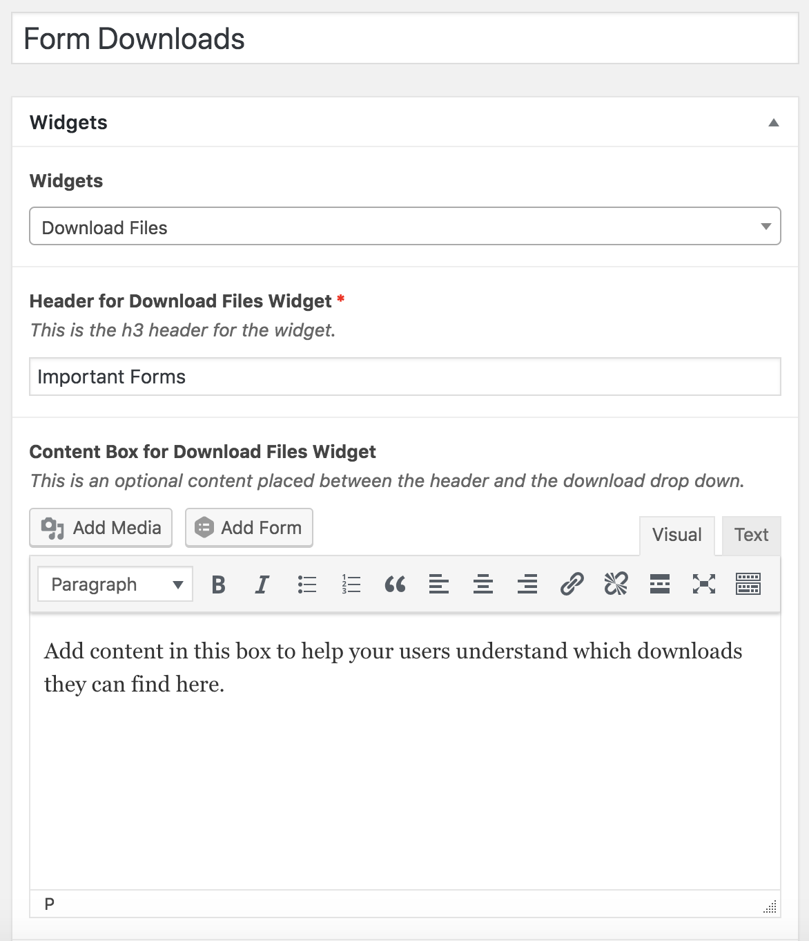Open the Widgets dropdown showing Download Files

click(405, 227)
